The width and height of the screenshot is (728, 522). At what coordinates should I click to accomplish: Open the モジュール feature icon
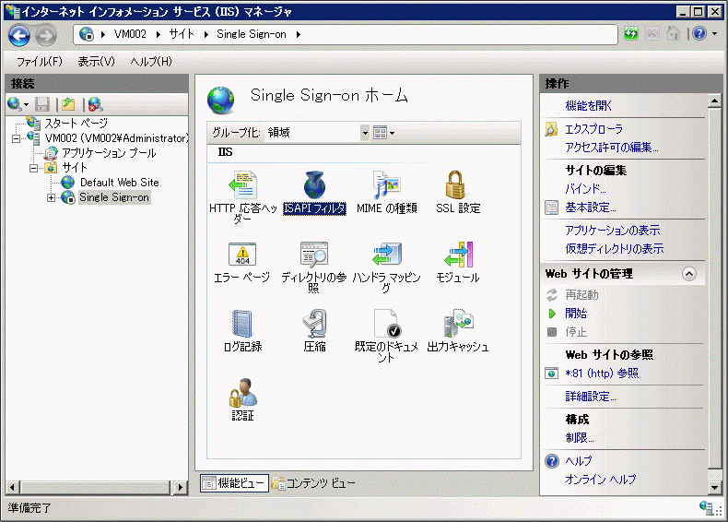(458, 255)
